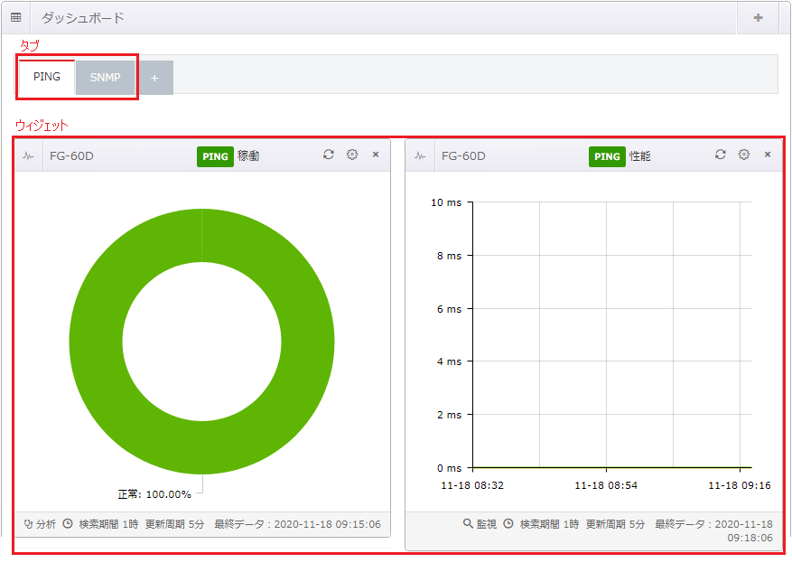Open settings gear of the PING 性能 widget
The image size is (792, 563).
pos(744,155)
